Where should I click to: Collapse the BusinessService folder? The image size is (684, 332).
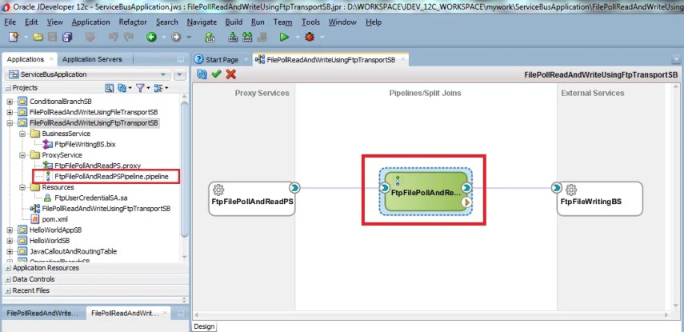pyautogui.click(x=22, y=134)
